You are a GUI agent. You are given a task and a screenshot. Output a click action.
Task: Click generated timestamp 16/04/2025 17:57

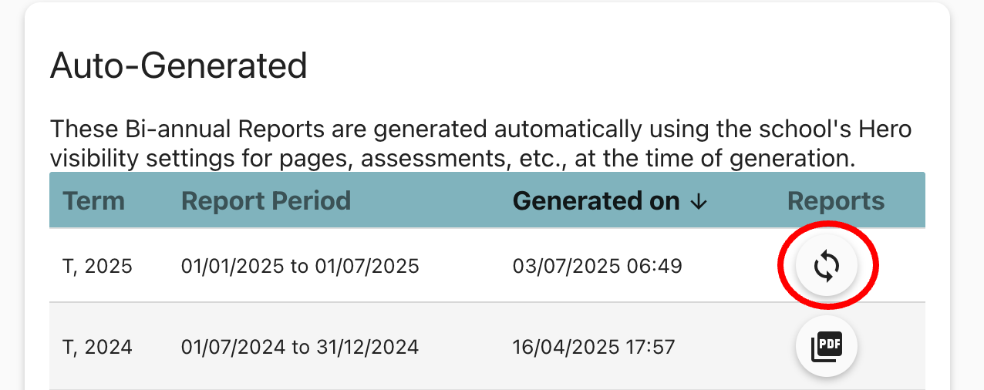tap(593, 348)
